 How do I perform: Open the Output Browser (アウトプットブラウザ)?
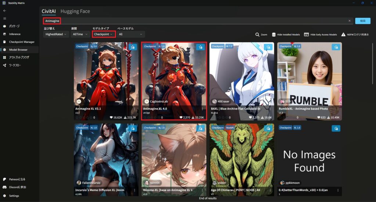(x=19, y=58)
